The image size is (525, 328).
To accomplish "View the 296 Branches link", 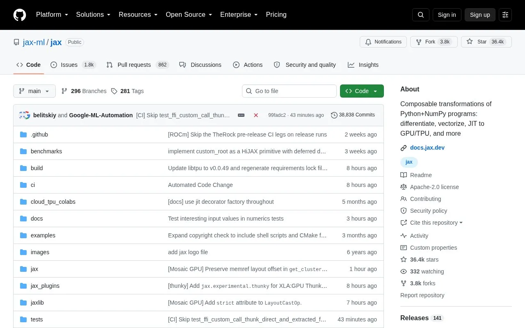I will tap(84, 91).
